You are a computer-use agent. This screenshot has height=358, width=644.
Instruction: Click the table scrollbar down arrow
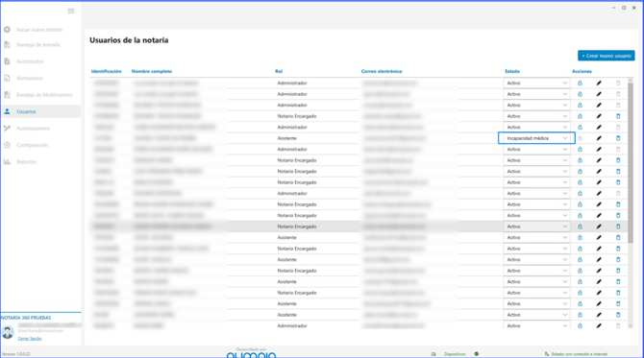pos(631,326)
